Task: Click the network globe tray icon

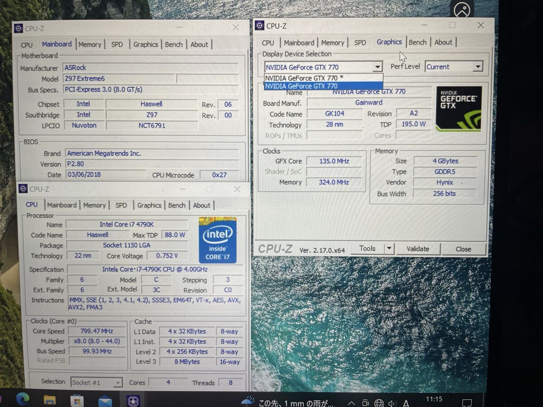Action: [379, 403]
